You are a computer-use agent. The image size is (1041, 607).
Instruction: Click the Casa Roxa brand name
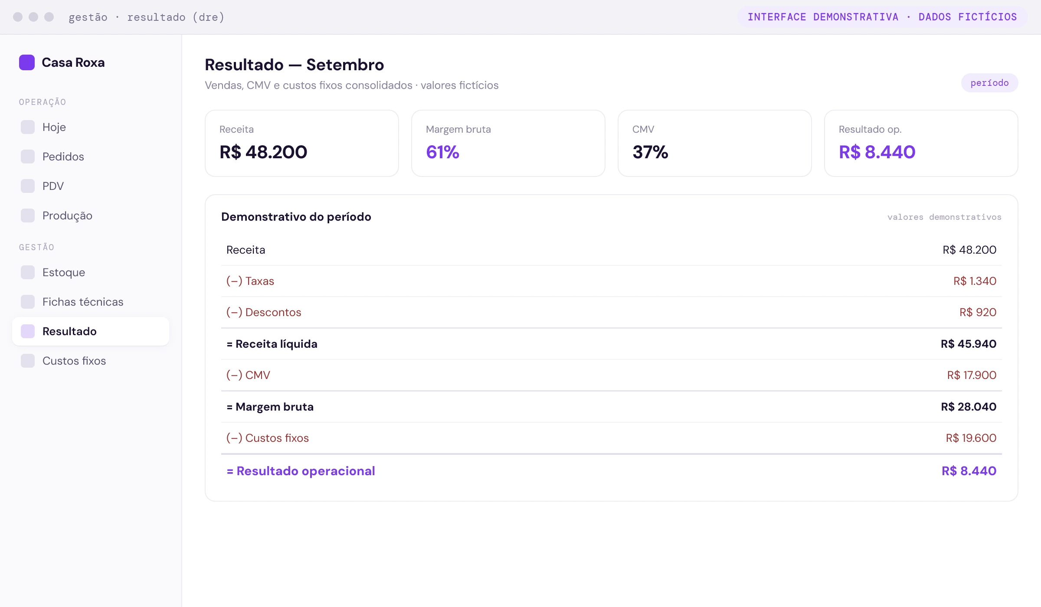(73, 62)
